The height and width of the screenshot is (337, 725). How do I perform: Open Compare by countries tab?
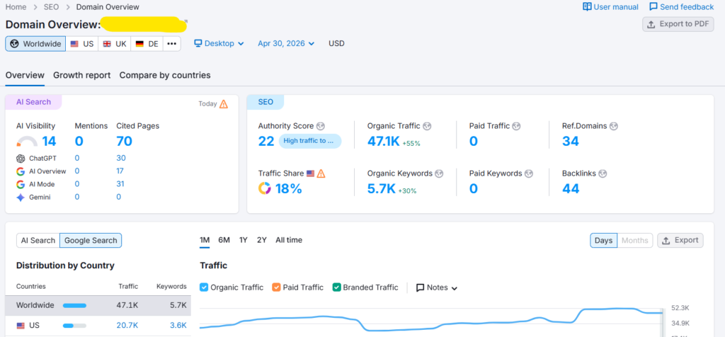[x=165, y=75]
